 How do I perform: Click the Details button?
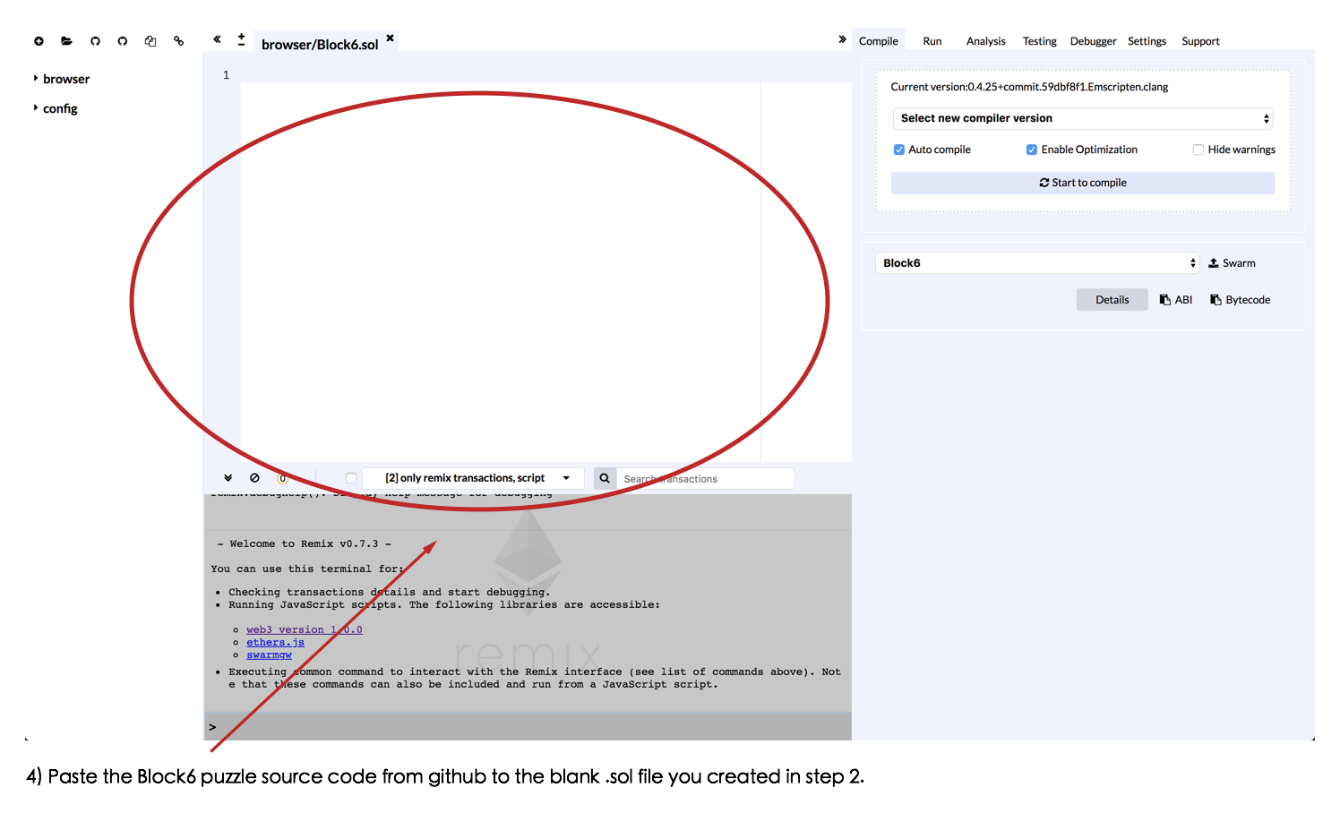1112,300
